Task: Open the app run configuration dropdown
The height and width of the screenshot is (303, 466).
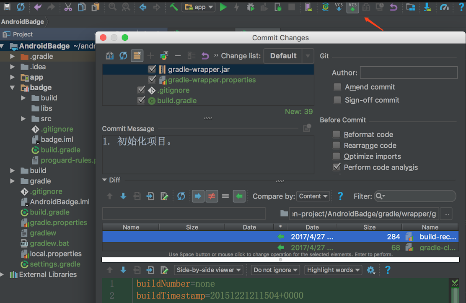Action: (199, 7)
